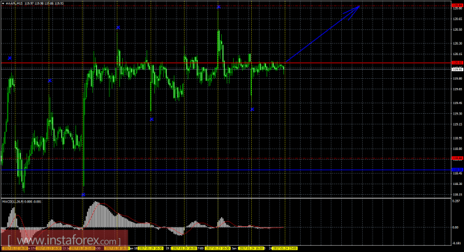Select the white current price label 119.93

[x=458, y=69]
